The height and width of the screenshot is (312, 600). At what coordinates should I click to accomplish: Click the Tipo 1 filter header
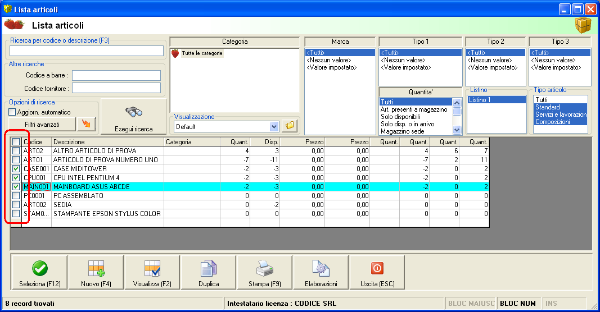tap(421, 42)
